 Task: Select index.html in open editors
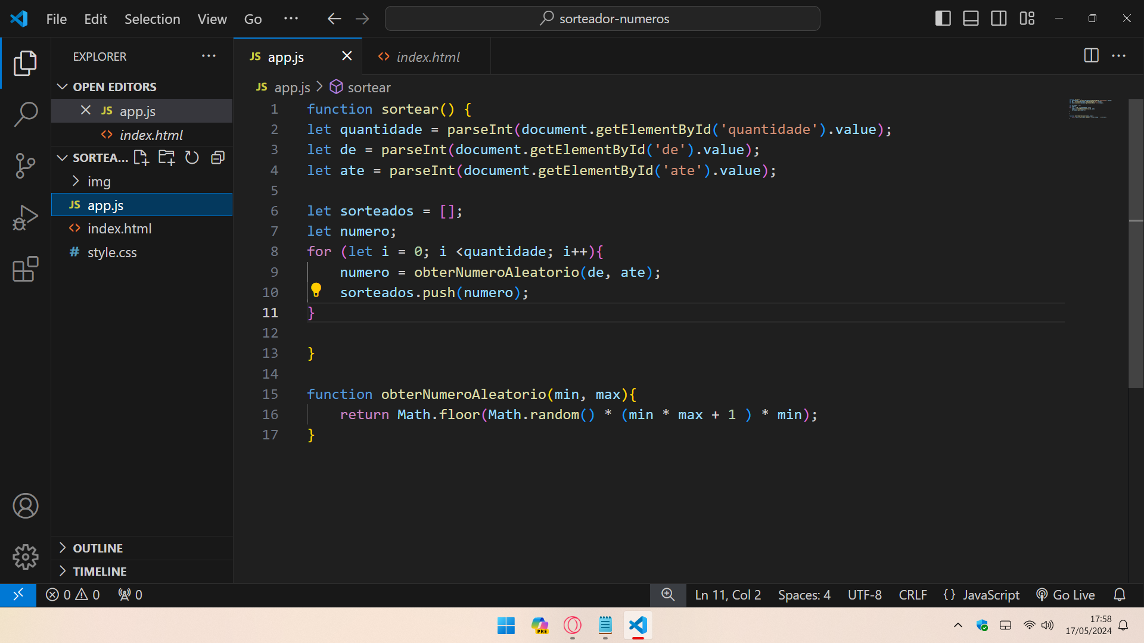(x=142, y=135)
